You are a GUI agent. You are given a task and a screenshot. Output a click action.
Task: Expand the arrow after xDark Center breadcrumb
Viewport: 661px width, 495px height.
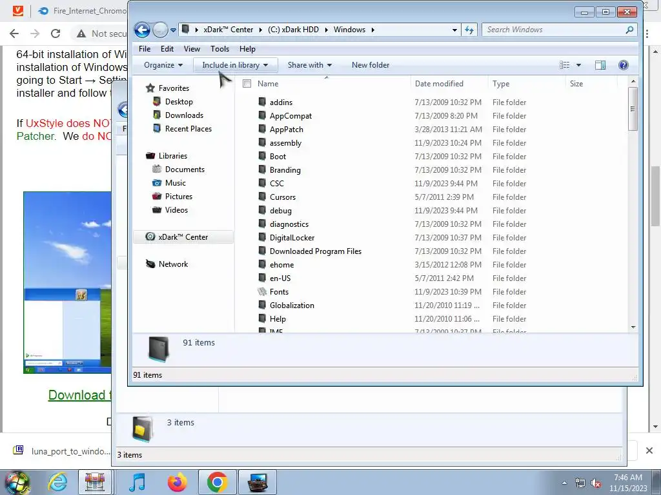tap(261, 30)
